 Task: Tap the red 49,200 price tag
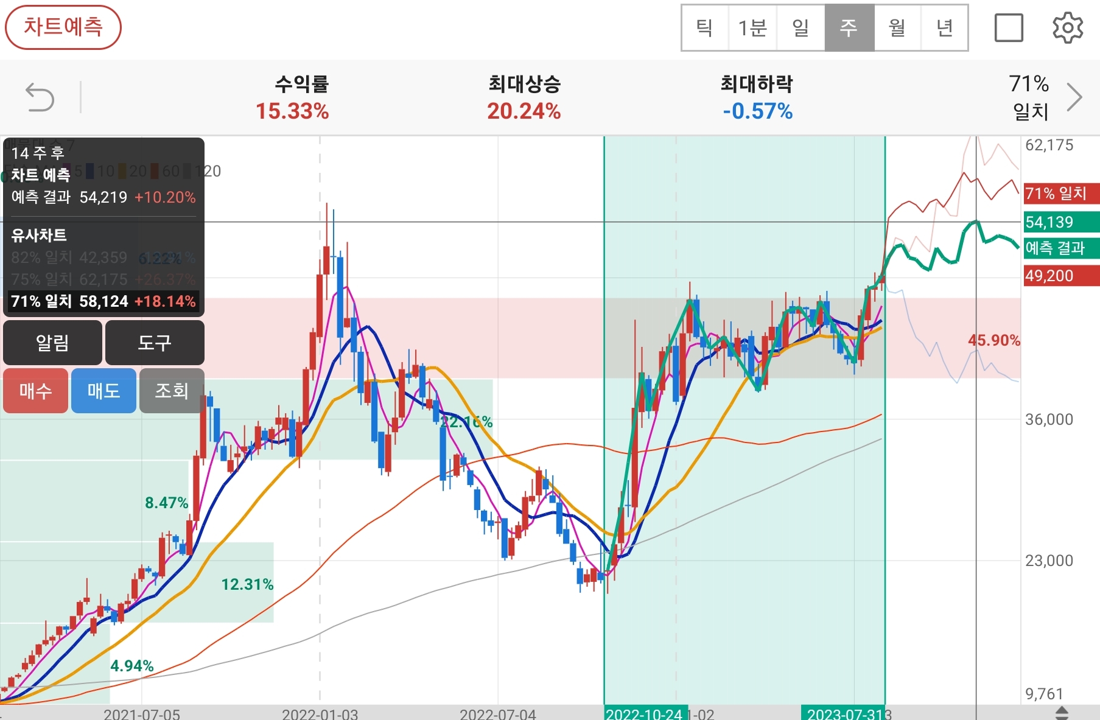[x=1062, y=276]
